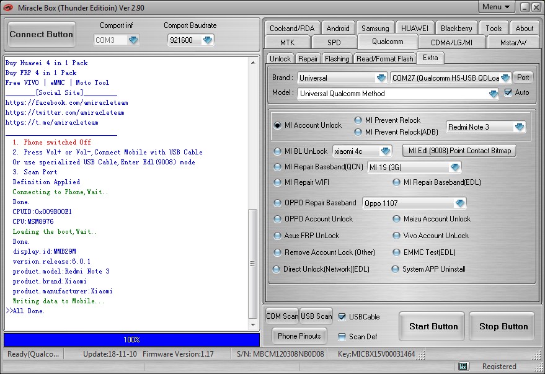
Task: Open the About tab
Action: [525, 29]
